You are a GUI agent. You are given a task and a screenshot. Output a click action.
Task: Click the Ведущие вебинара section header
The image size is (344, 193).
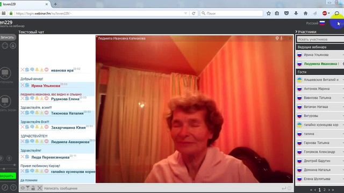tap(320, 47)
